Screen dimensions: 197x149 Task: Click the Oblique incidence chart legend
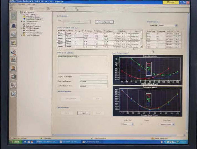149,100
